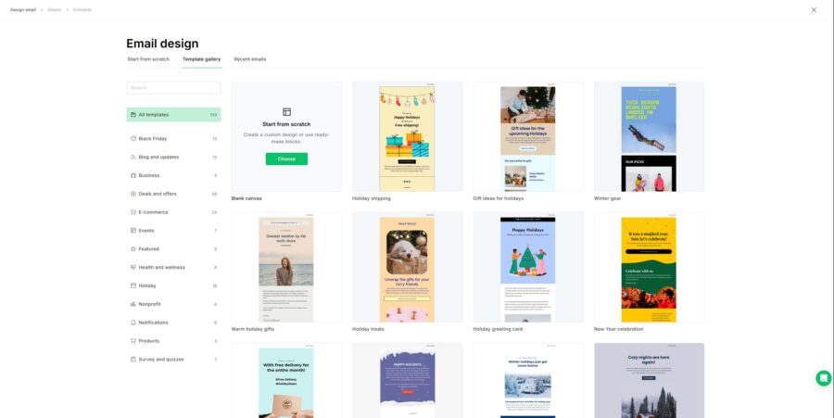Click the Gift ideas for holidays caption
This screenshot has width=834, height=418.
pyautogui.click(x=499, y=198)
